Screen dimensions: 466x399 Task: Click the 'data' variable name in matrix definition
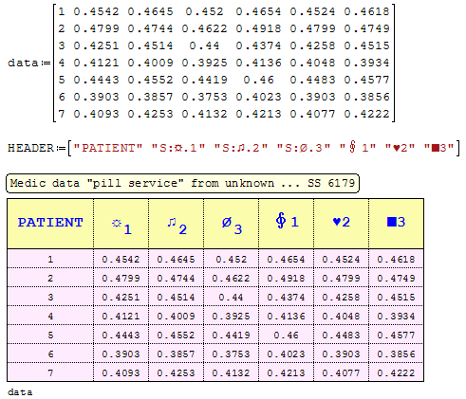pyautogui.click(x=23, y=63)
